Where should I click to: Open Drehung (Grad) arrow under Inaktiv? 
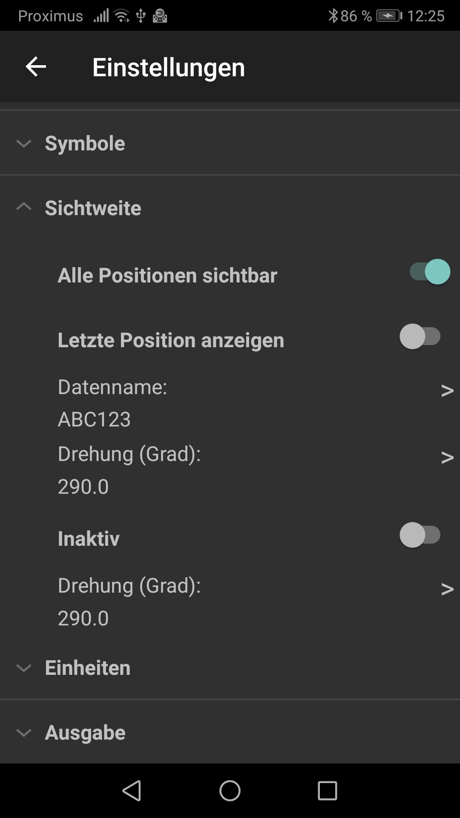(x=447, y=589)
